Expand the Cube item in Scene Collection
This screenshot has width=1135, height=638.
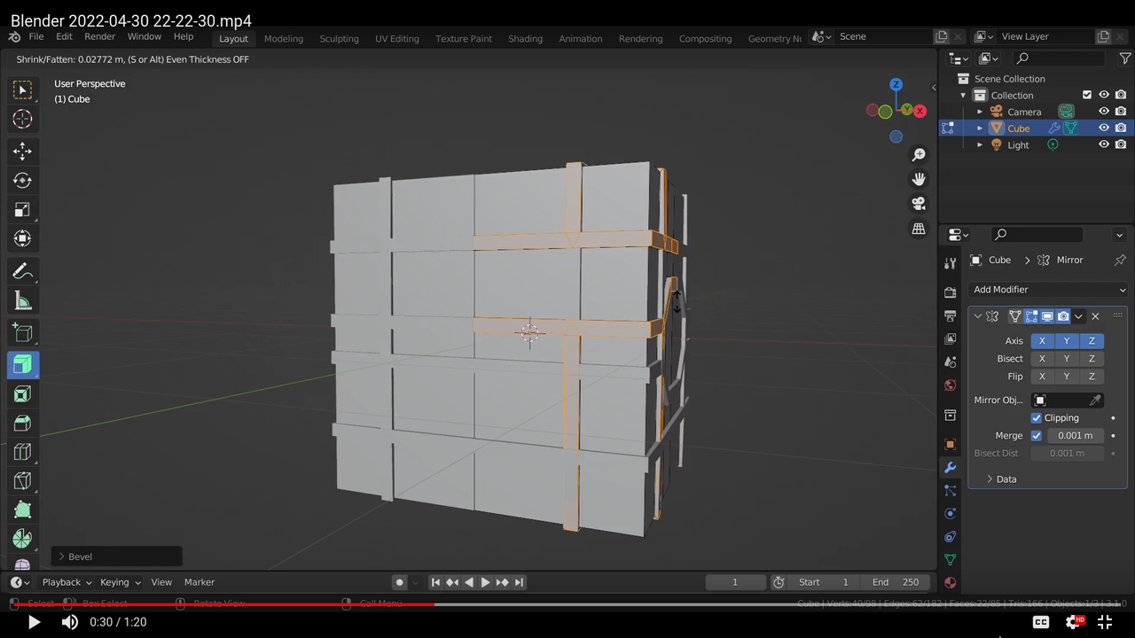[x=979, y=128]
